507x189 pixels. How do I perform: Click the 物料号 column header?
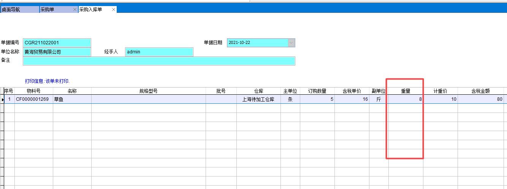click(33, 91)
